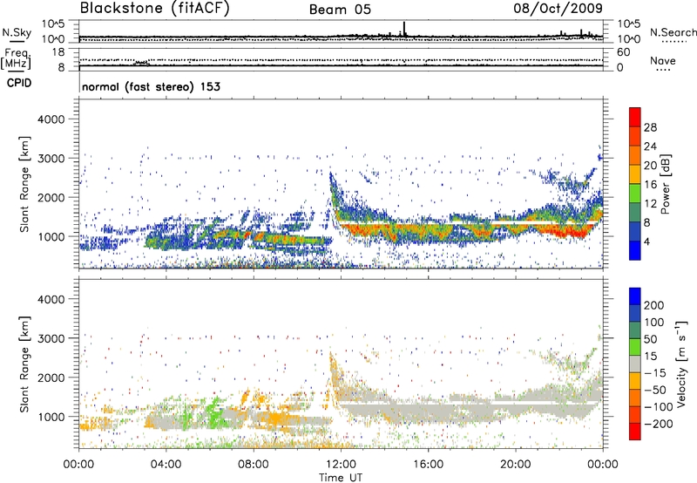
Task: Select the frequency scale label '18'
Action: tap(58, 52)
